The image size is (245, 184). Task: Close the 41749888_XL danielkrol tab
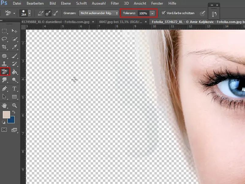pyautogui.click(x=93, y=22)
